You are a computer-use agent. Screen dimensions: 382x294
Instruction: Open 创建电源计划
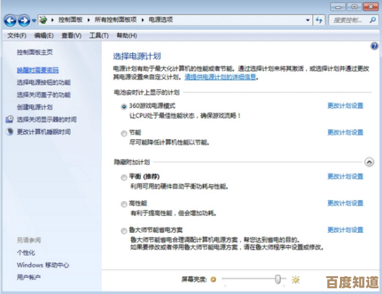click(x=34, y=107)
